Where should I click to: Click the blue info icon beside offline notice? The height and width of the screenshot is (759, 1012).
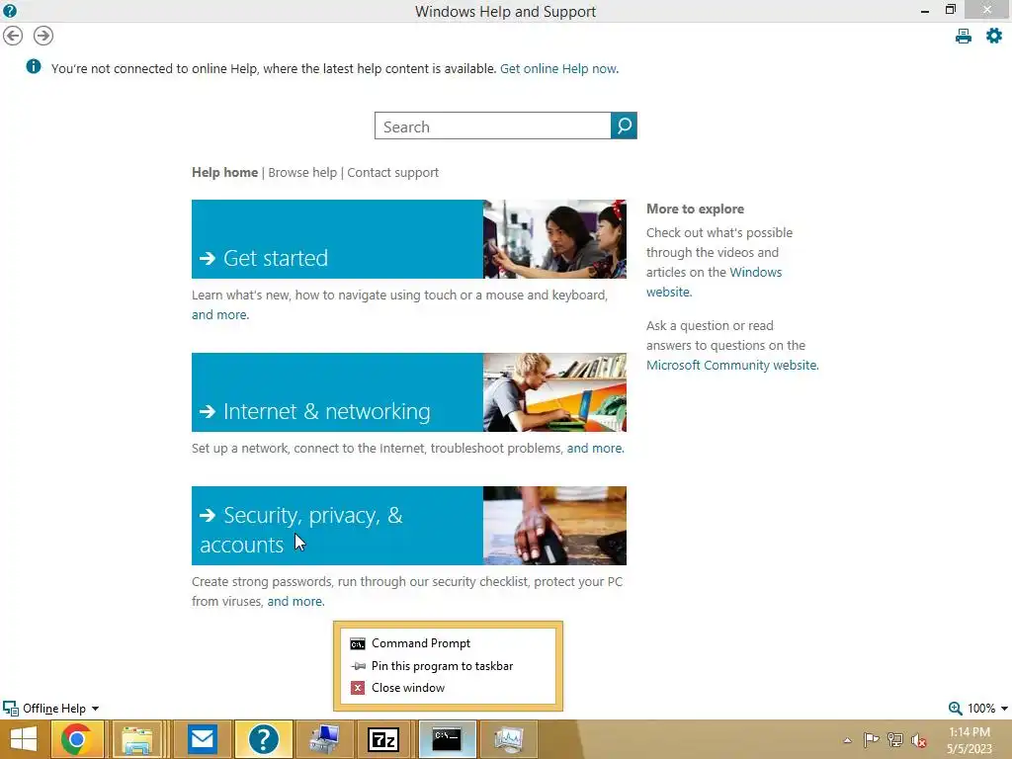34,66
